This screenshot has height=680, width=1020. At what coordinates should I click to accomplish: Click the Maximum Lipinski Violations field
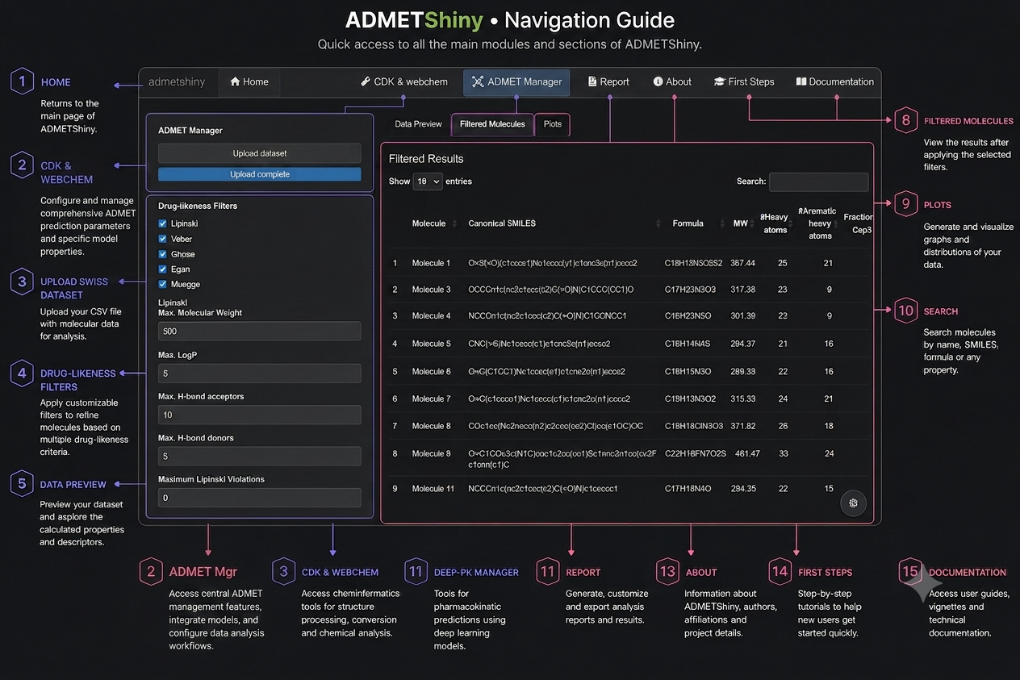(260, 498)
